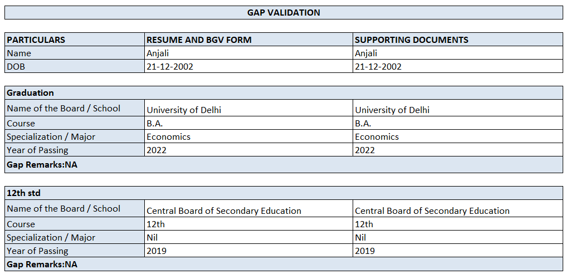Click 12th in the resume column
Image resolution: width=571 pixels, height=279 pixels.
point(156,224)
